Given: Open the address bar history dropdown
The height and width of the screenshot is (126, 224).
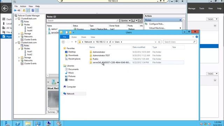Looking at the screenshot, I should point(155,42).
